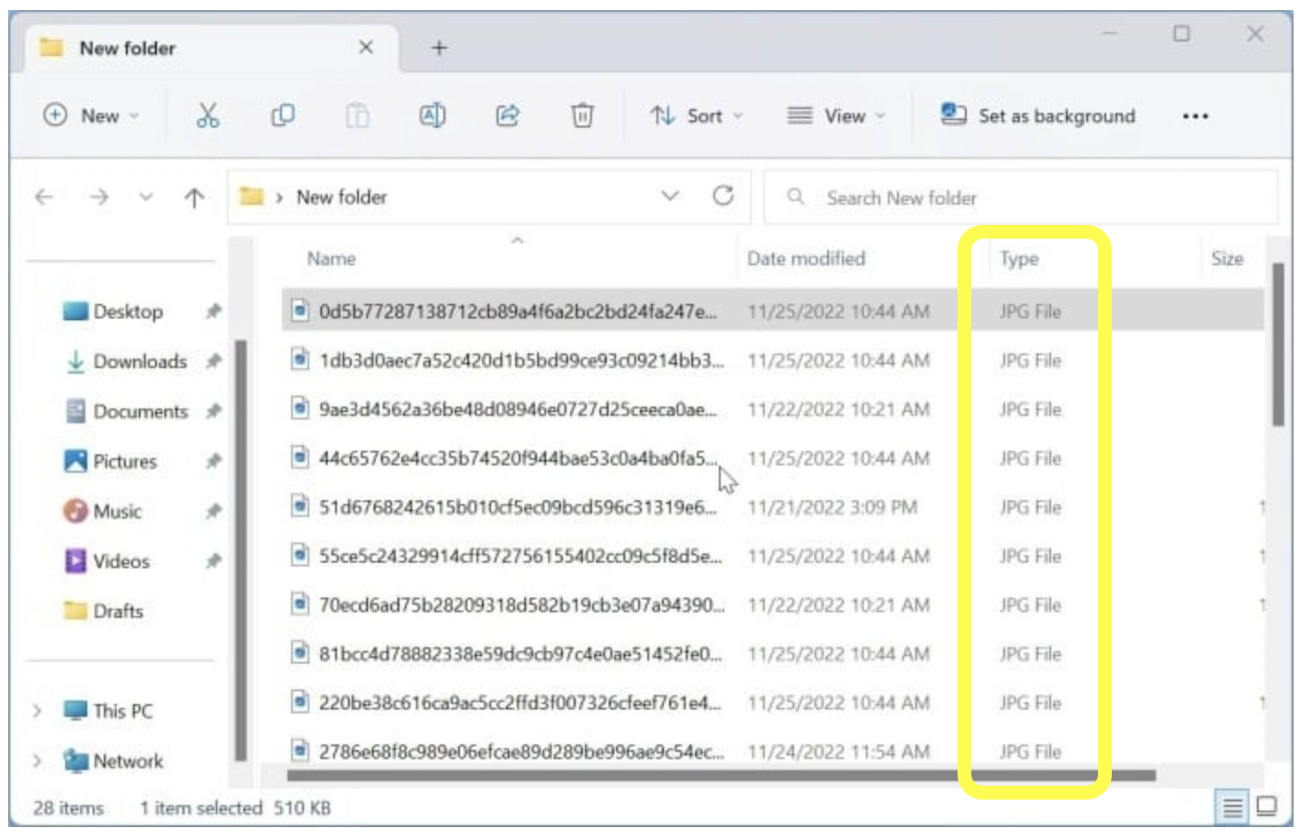Viewport: 1311px width, 839px height.
Task: Go back with the left arrow
Action: (x=44, y=196)
